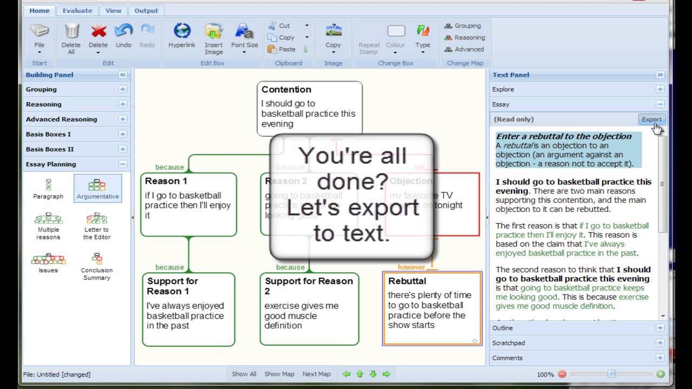The image size is (692, 389).
Task: Click the Next Map button
Action: pyautogui.click(x=316, y=374)
